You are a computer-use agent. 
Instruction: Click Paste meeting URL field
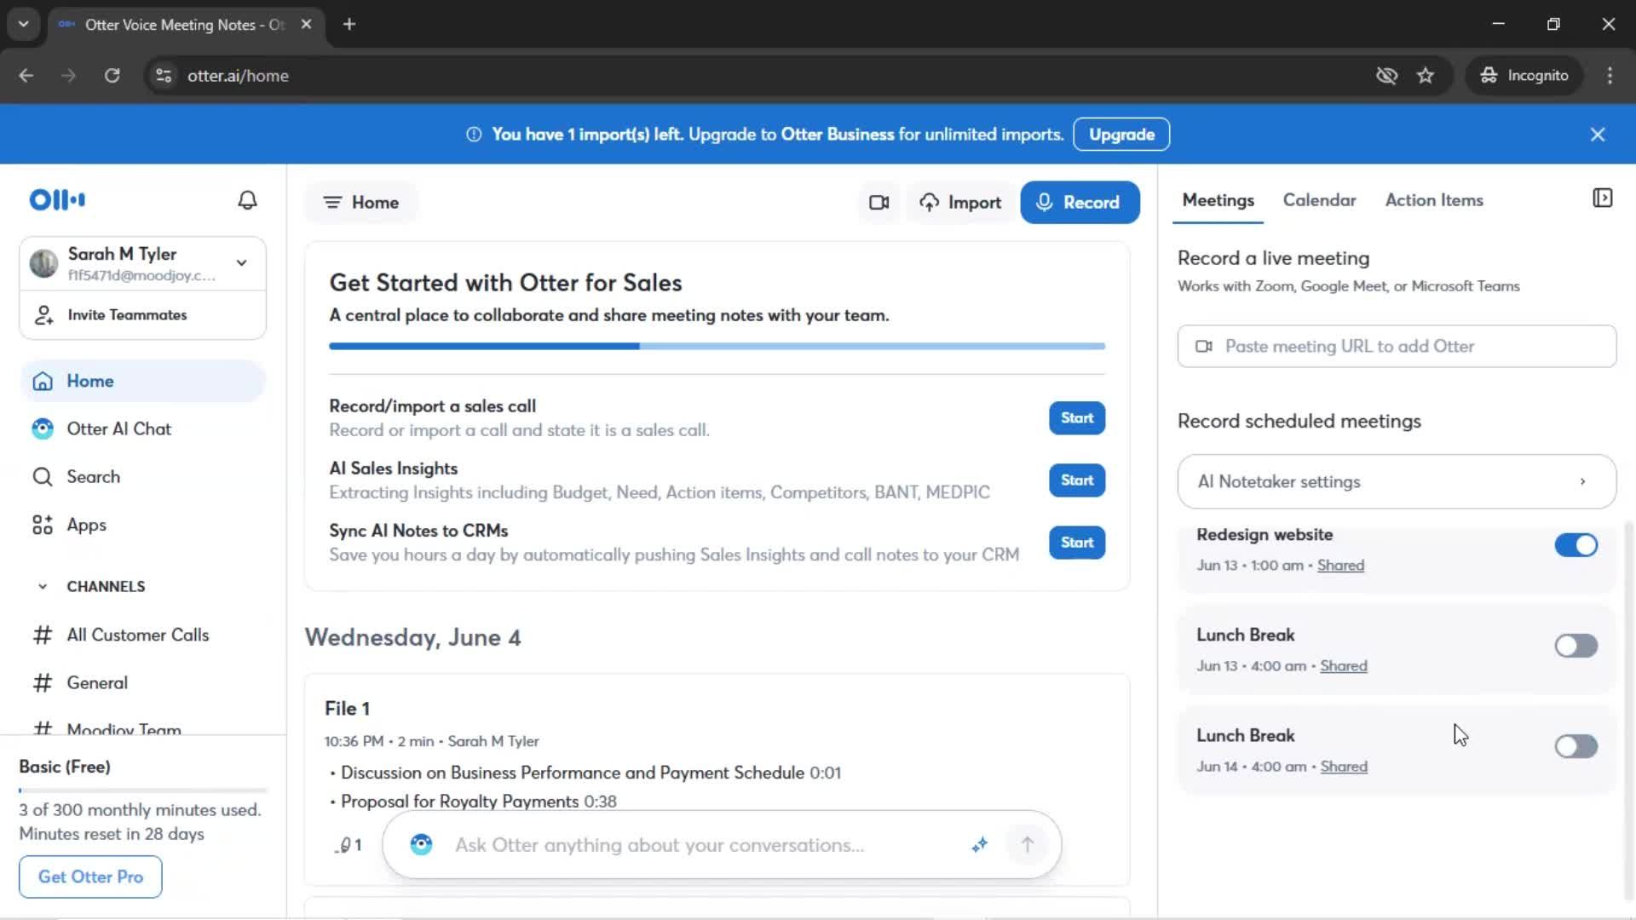click(1397, 347)
